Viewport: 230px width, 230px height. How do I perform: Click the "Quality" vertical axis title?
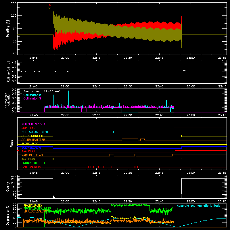[x=8, y=187]
